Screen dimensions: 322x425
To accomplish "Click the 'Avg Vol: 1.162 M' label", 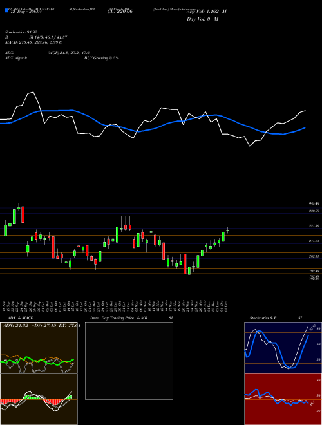I will click(207, 12).
